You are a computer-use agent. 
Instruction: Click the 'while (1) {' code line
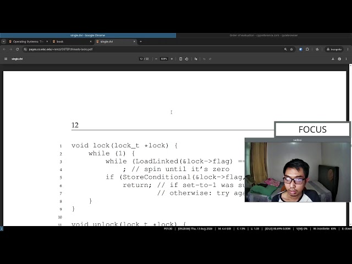[x=112, y=153]
